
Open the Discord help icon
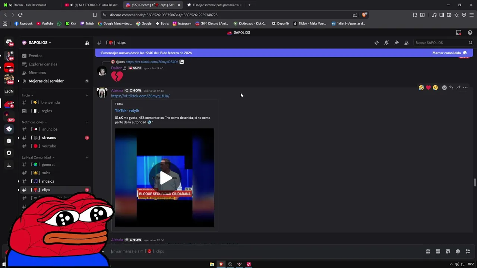tap(470, 33)
